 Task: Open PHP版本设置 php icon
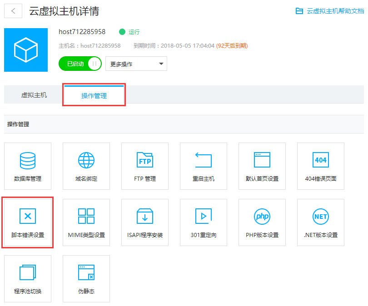coord(262,216)
